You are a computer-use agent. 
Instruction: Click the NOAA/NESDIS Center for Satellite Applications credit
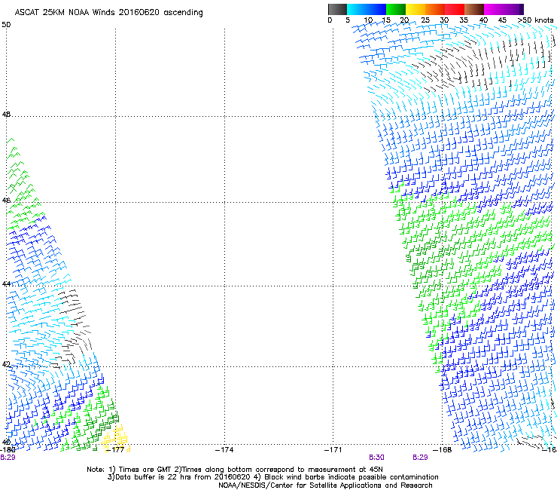[x=325, y=485]
